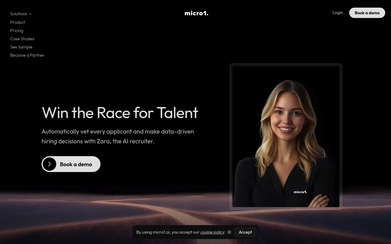This screenshot has height=244, width=391.
Task: Click Book a demo under the hero text
Action: 71,164
